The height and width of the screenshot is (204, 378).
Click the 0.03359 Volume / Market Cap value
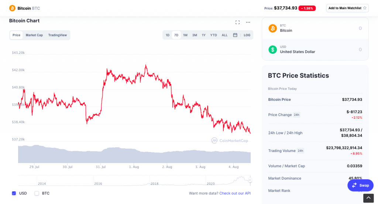pos(354,166)
